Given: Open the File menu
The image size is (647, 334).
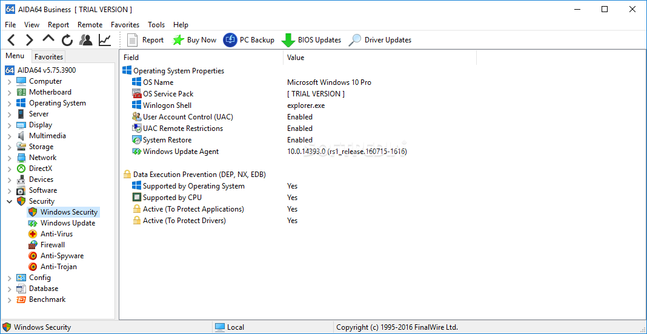Looking at the screenshot, I should (10, 25).
